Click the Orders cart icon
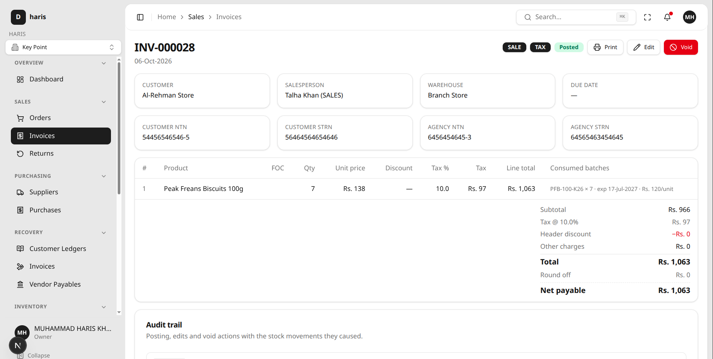 point(20,118)
